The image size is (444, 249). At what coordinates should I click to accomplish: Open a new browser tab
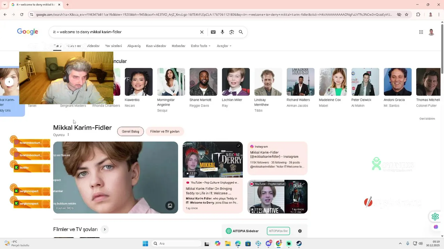coord(68,4)
